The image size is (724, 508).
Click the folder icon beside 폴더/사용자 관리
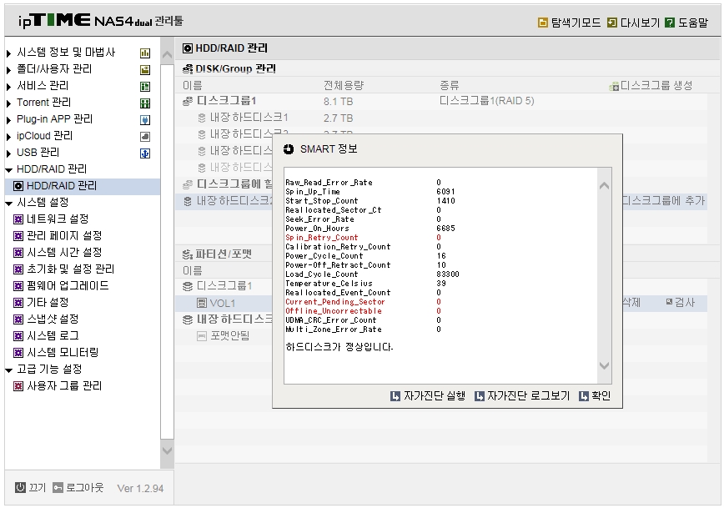click(145, 70)
